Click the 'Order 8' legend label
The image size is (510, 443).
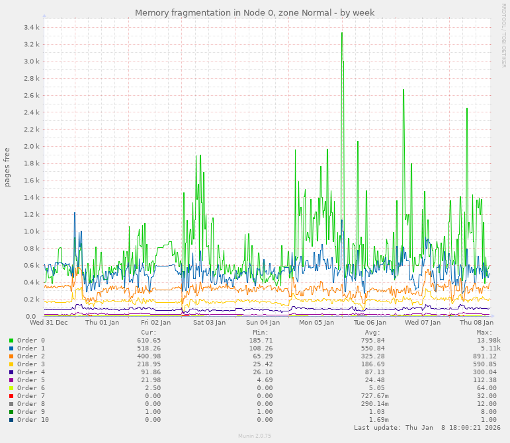[x=31, y=404]
